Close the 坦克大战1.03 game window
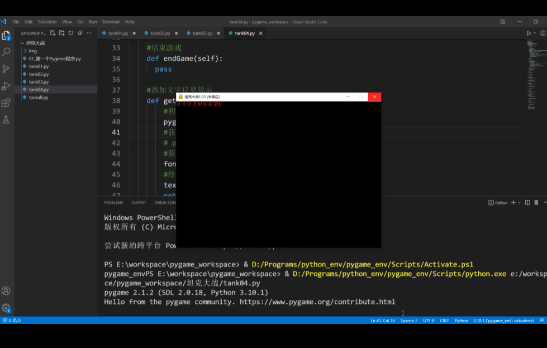 point(374,97)
